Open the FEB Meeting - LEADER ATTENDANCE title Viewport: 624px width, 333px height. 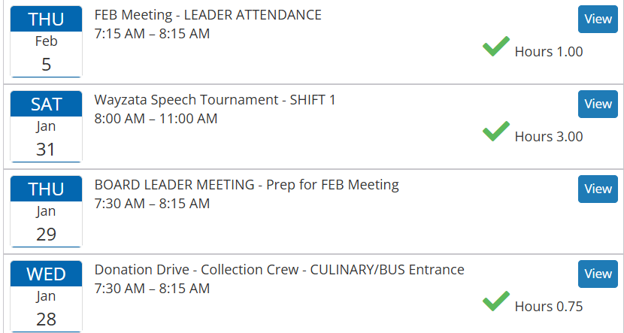(x=207, y=15)
